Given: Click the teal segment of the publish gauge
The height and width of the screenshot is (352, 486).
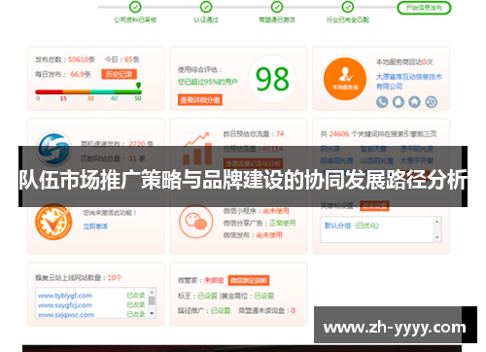Looking at the screenshot, I should coord(102,92).
